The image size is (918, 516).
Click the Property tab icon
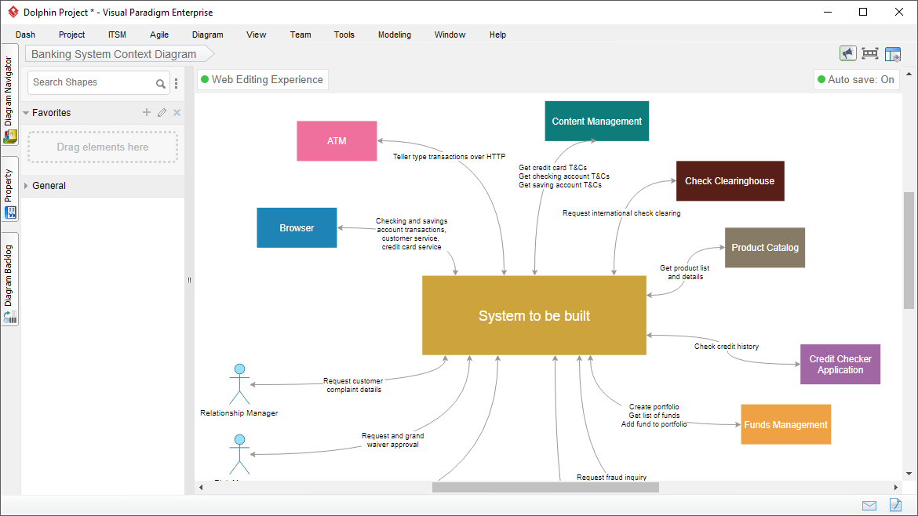(10, 213)
